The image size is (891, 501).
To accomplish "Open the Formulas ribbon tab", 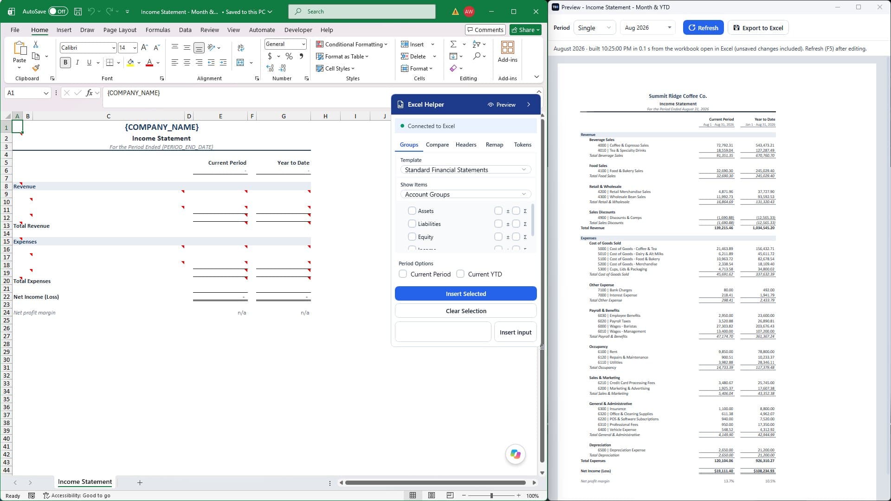I will (158, 30).
